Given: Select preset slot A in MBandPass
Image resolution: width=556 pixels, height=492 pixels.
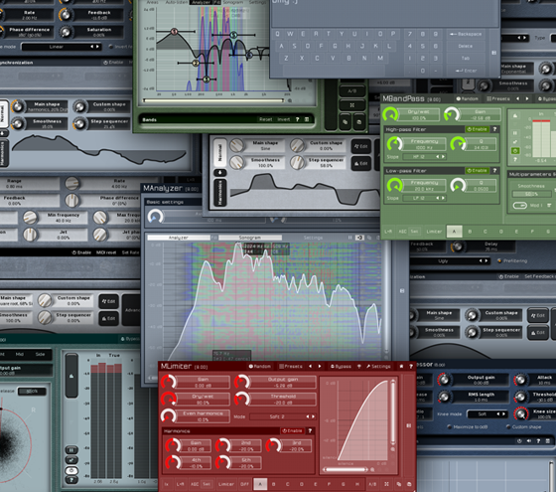Looking at the screenshot, I should pyautogui.click(x=454, y=232).
